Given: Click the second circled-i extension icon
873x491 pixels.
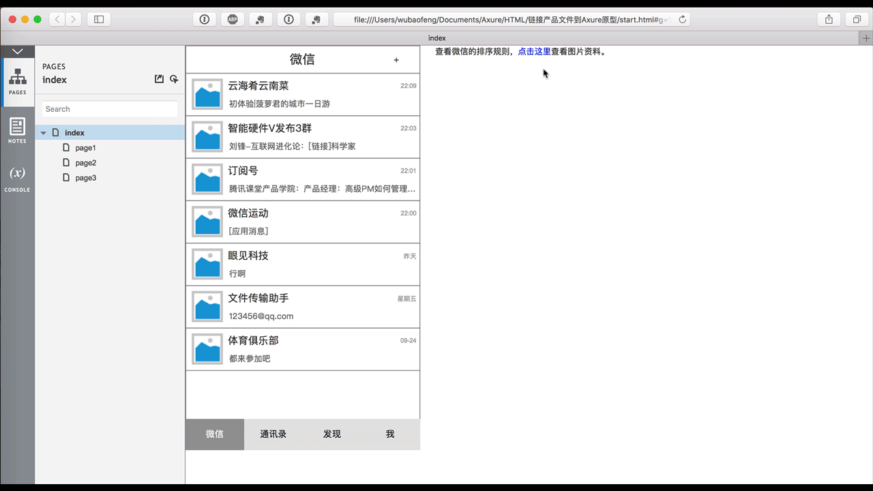Looking at the screenshot, I should click(x=288, y=20).
